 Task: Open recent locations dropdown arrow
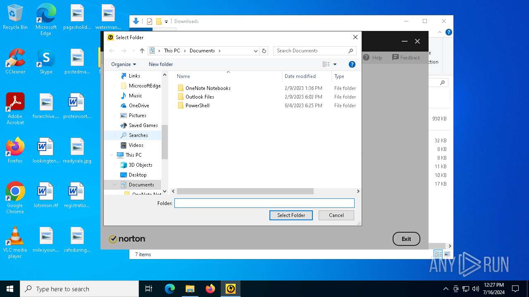click(133, 51)
